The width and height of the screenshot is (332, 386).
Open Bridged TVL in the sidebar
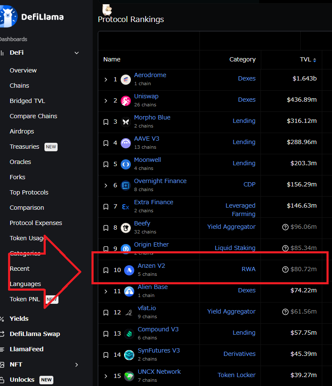(x=28, y=101)
